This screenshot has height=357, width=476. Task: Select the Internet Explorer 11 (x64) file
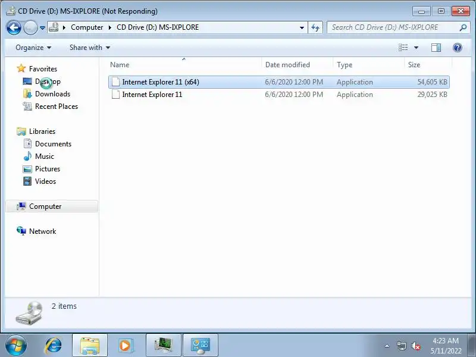coord(278,82)
